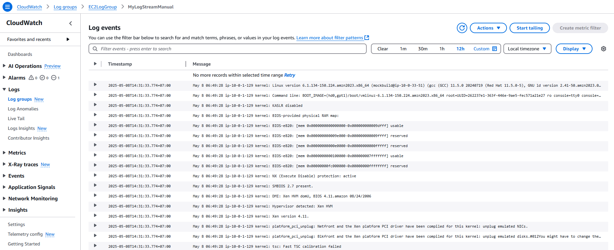Collapse the Logs section
The height and width of the screenshot is (250, 614).
[4, 89]
